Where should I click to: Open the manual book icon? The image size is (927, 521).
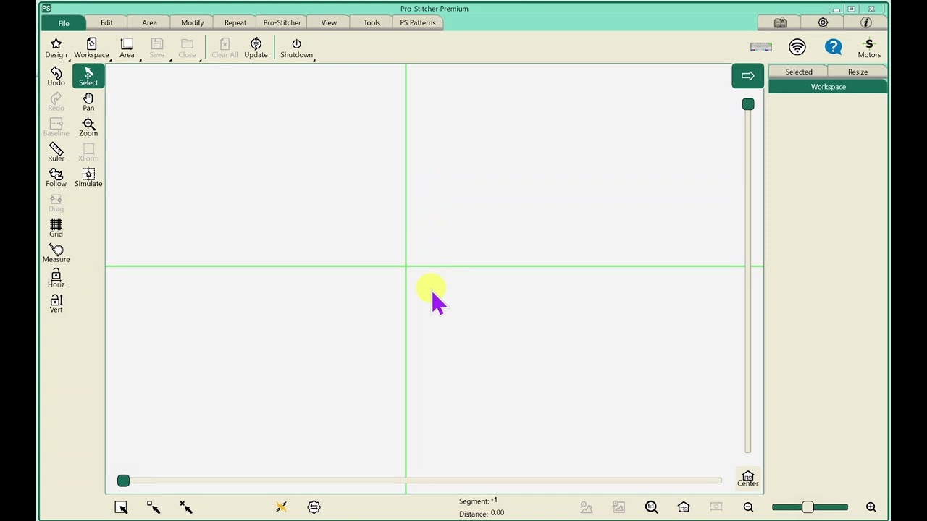pos(780,22)
